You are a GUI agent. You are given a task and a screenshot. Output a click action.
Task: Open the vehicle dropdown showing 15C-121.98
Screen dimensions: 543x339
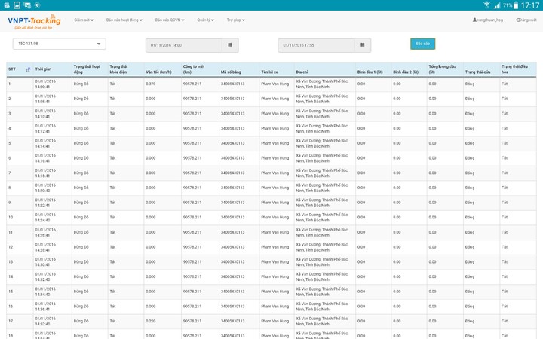click(x=60, y=44)
